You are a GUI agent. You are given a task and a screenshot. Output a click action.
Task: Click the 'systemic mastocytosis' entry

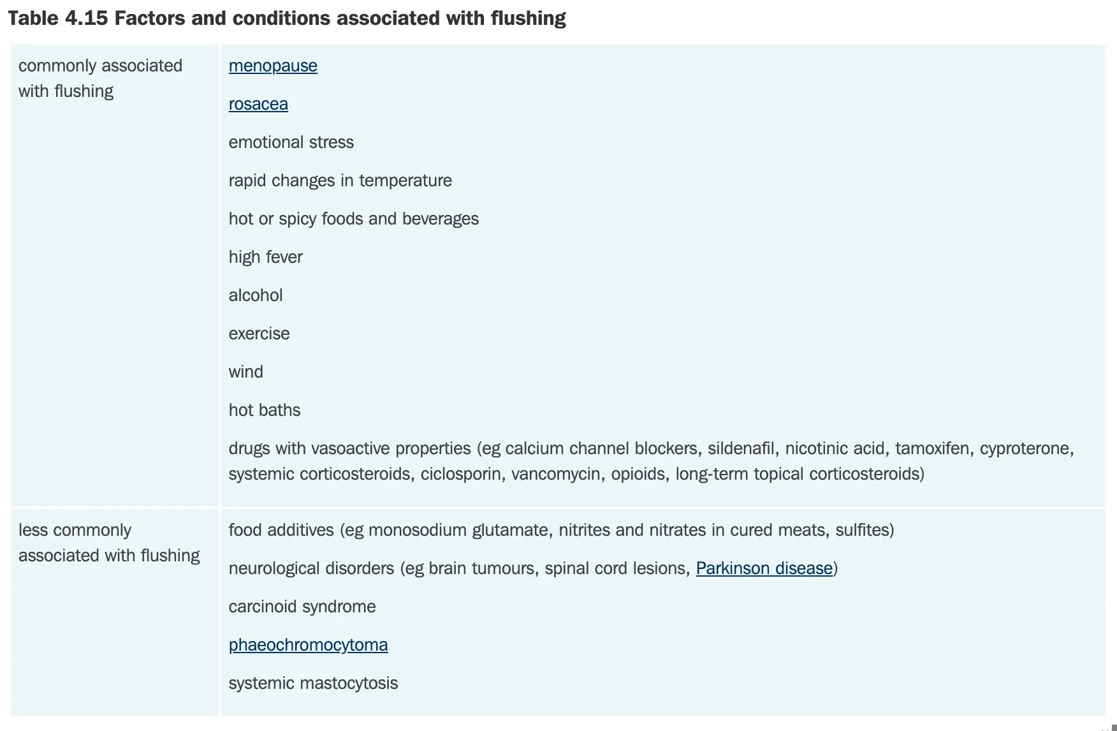click(313, 683)
